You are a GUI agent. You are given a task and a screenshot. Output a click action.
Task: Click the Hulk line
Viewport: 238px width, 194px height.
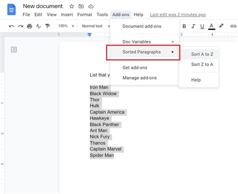click(x=94, y=105)
